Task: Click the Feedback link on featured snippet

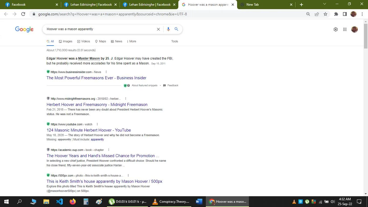Action: pyautogui.click(x=173, y=85)
